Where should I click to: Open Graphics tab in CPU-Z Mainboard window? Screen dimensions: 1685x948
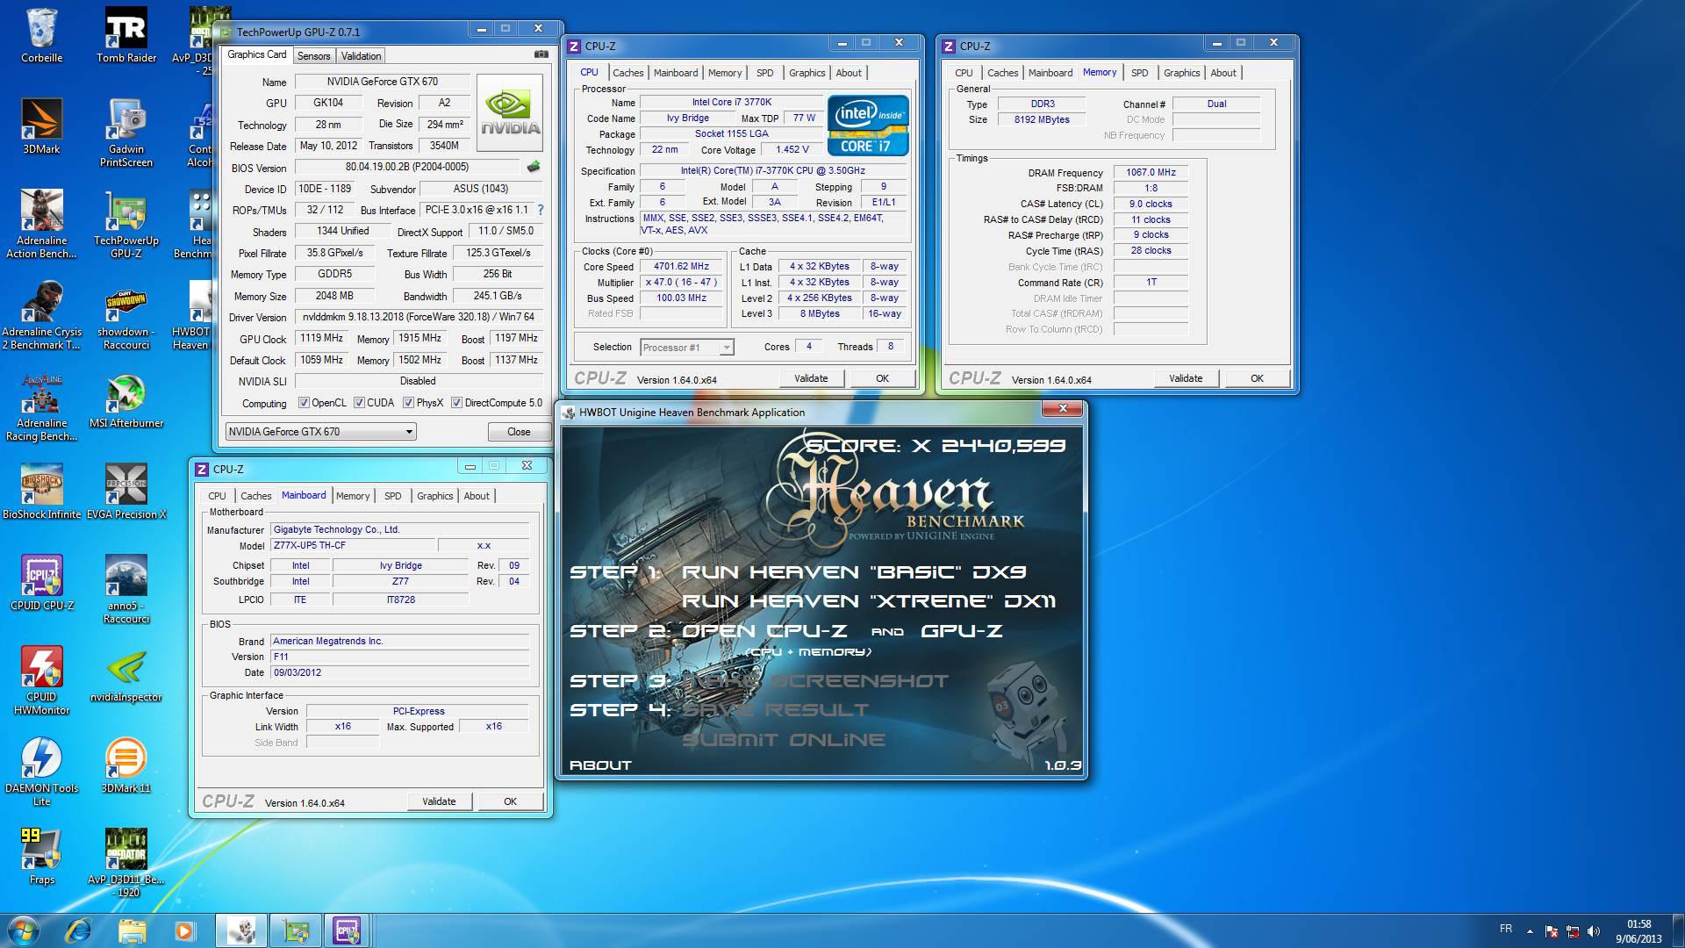pos(434,496)
